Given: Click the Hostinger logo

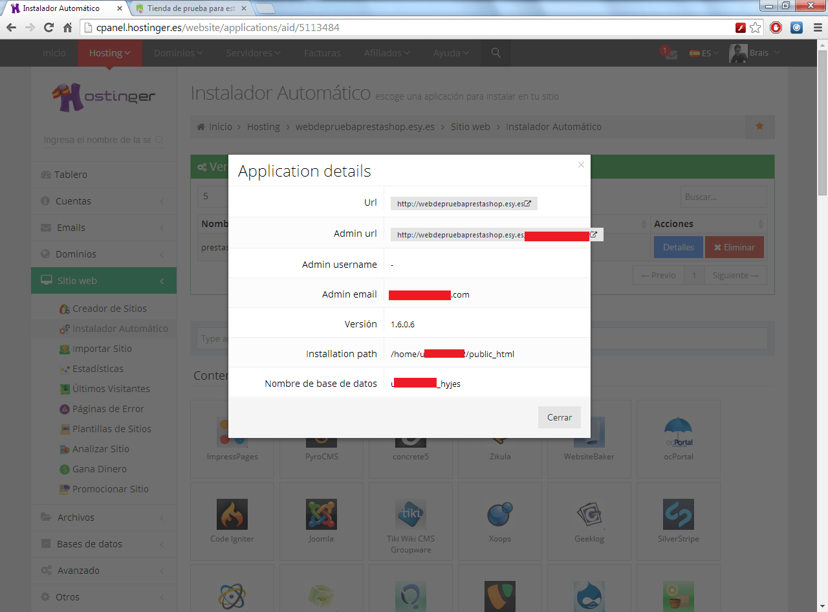Looking at the screenshot, I should [104, 96].
